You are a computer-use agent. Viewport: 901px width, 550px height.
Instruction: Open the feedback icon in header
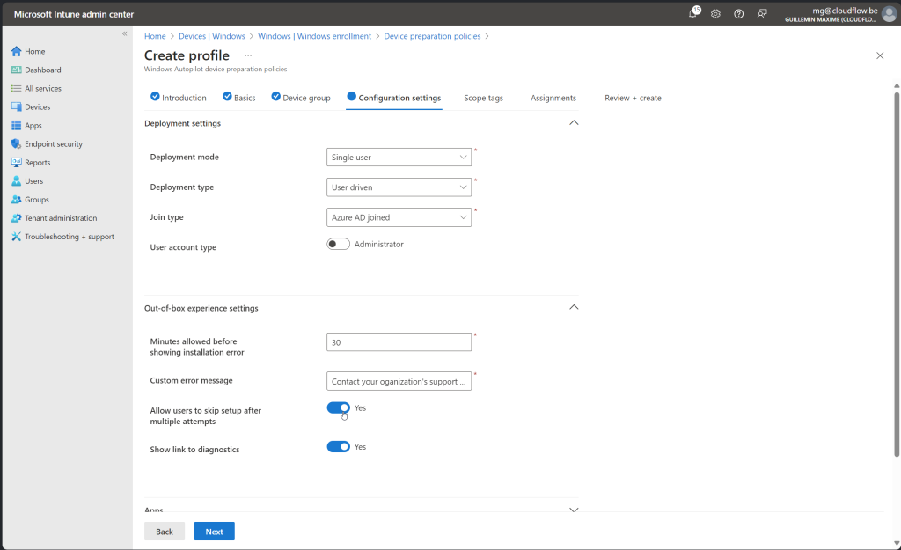pyautogui.click(x=762, y=14)
